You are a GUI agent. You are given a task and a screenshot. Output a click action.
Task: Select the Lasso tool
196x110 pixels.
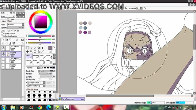point(31,48)
